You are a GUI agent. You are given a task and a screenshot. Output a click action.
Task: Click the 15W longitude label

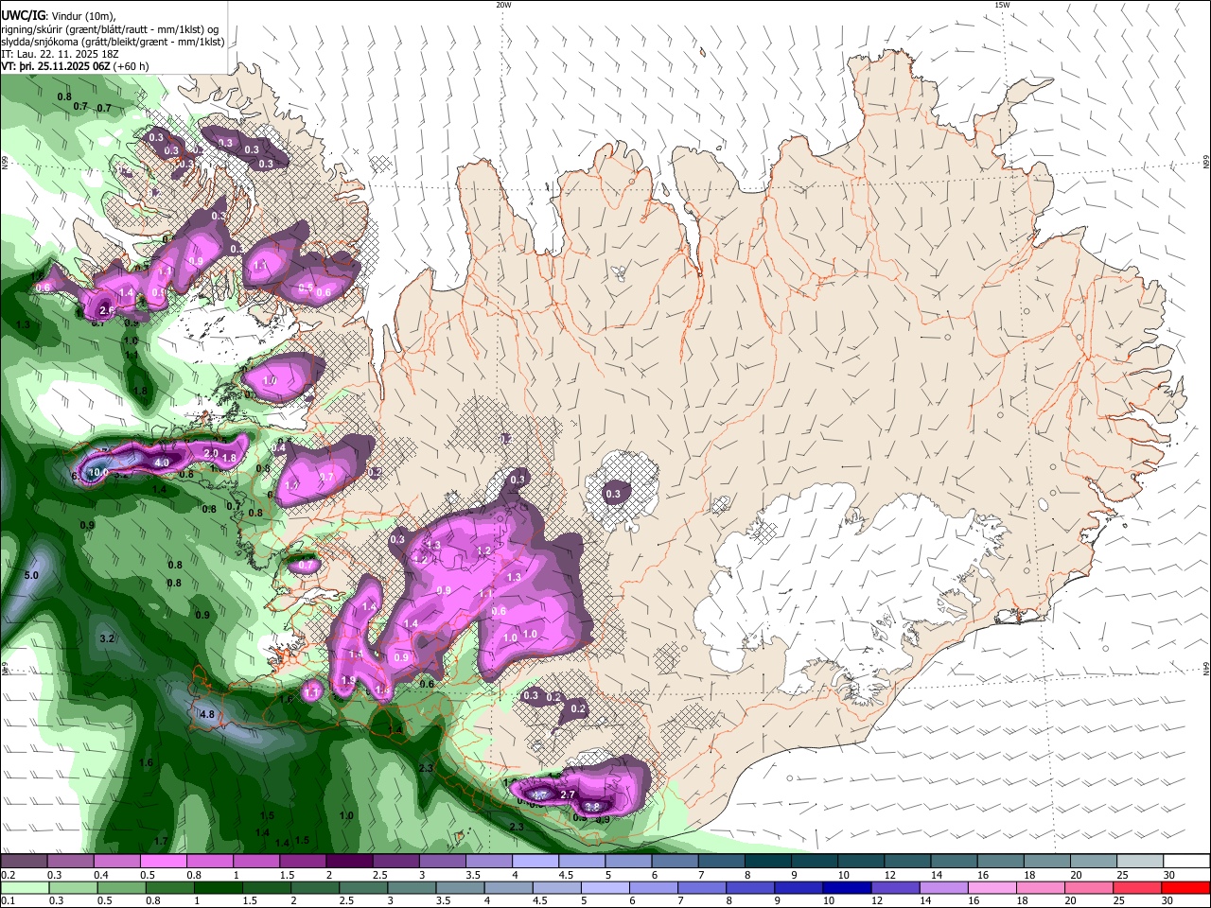[x=1002, y=5]
